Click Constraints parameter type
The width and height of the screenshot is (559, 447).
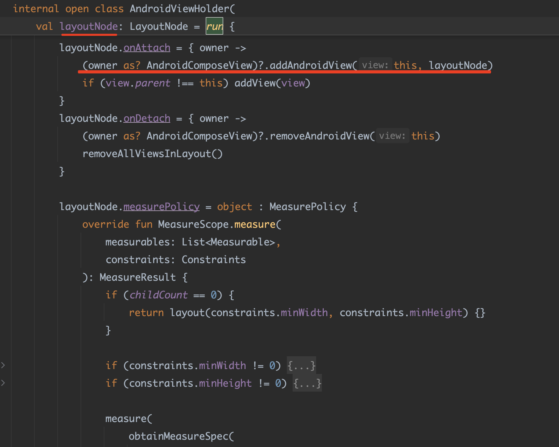(214, 260)
